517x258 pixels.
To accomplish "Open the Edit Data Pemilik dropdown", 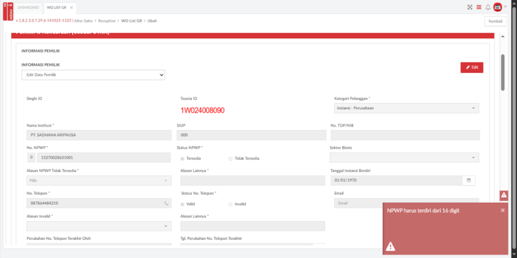I will (x=93, y=75).
